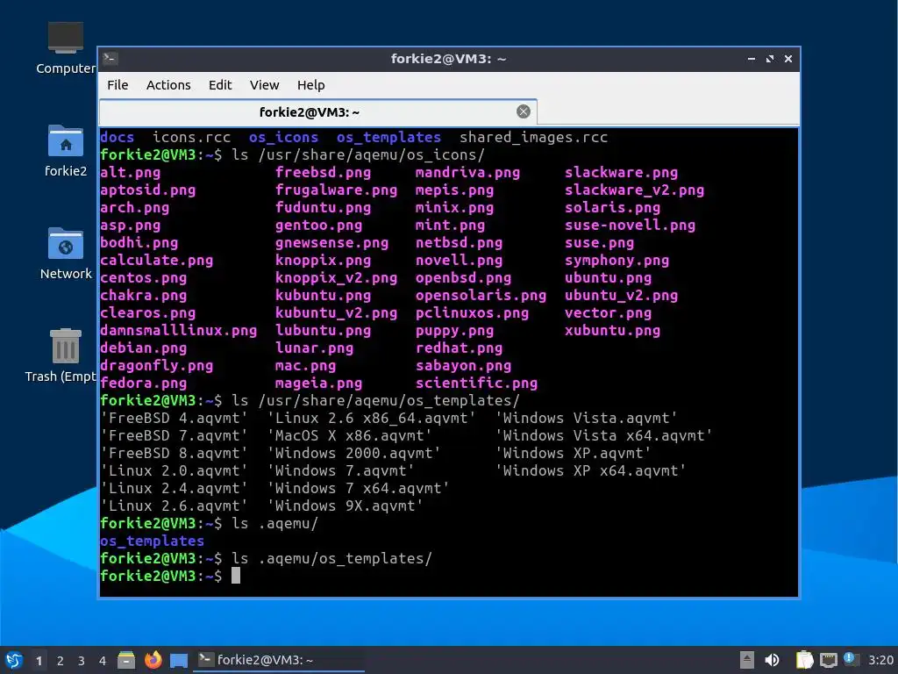
Task: Click 'damnsmalllinux.png' in the listing
Action: 178,331
